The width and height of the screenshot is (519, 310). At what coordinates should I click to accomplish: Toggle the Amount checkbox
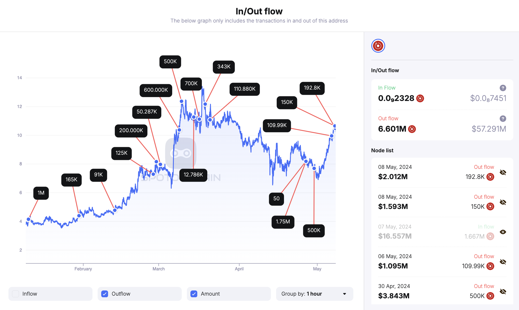[x=194, y=294]
